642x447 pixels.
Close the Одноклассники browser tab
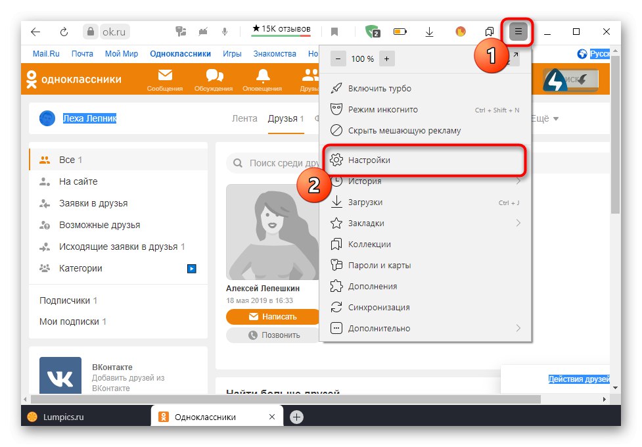[272, 417]
